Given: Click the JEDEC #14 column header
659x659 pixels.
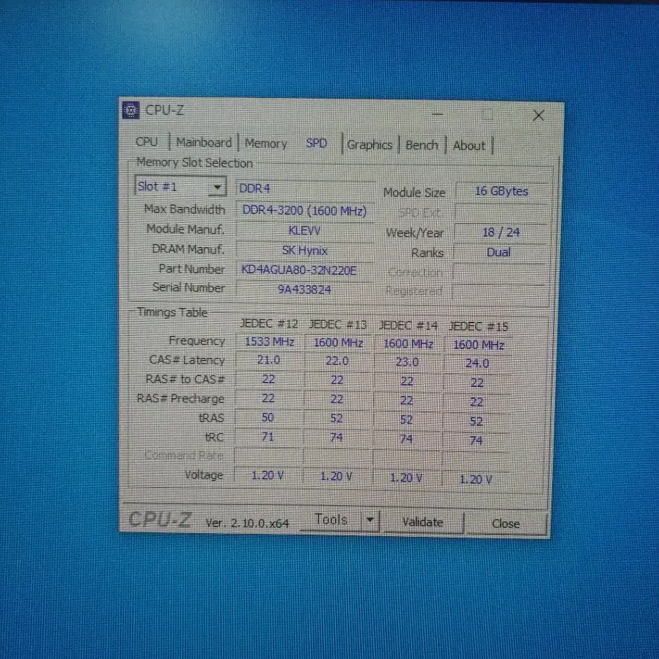Looking at the screenshot, I should [x=408, y=325].
